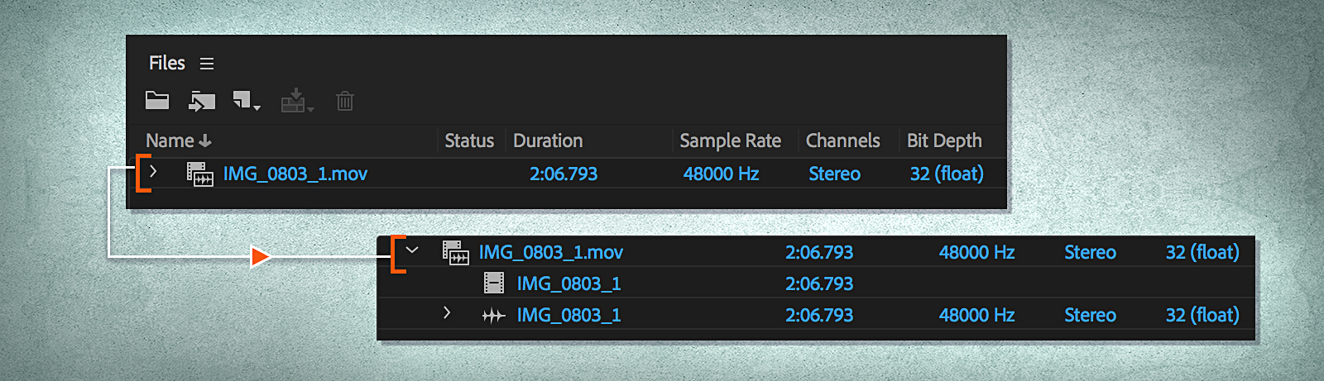Click the Status column header
1324x381 pixels.
469,140
